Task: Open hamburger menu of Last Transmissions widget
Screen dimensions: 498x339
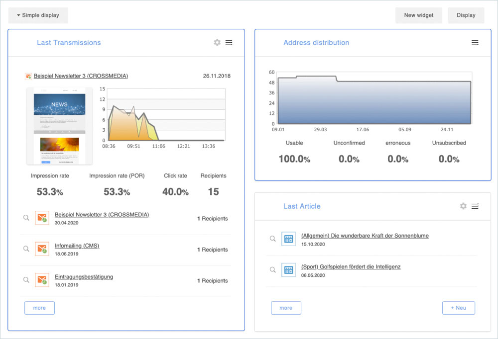Action: coord(229,43)
